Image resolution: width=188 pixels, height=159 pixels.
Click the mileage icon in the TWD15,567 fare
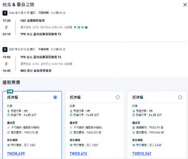[133, 145]
